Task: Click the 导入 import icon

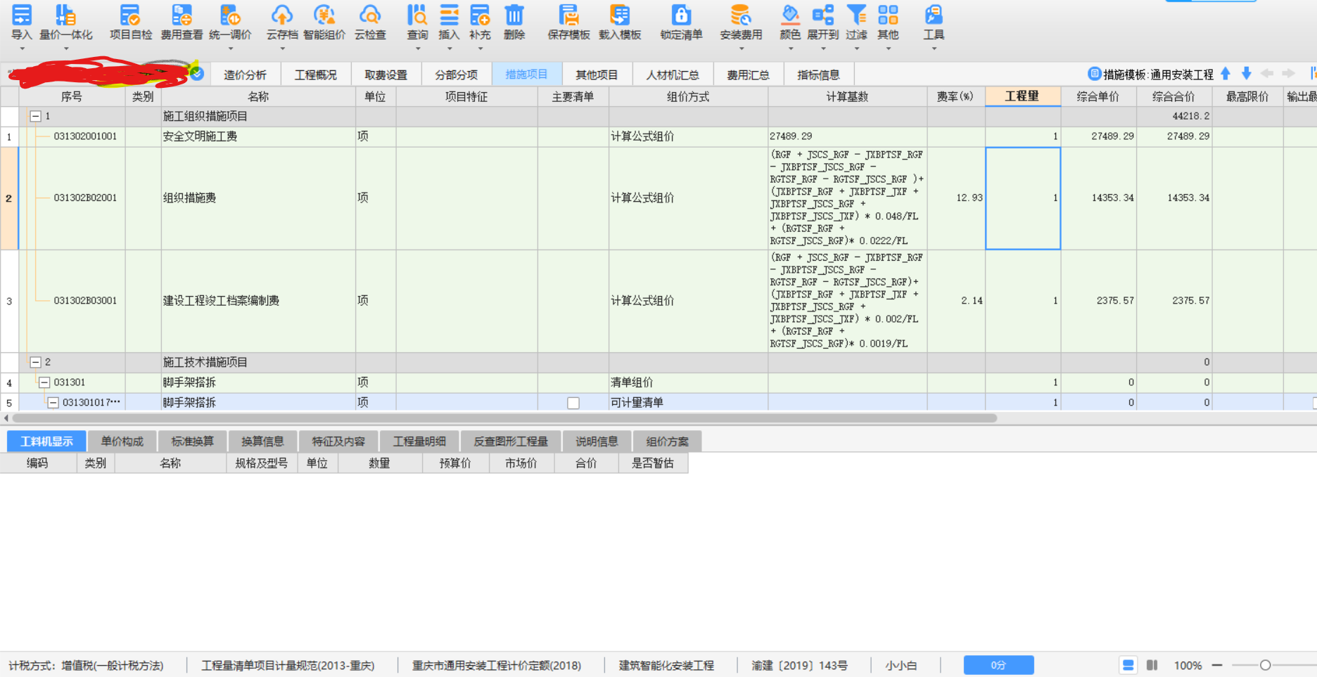Action: (x=22, y=15)
